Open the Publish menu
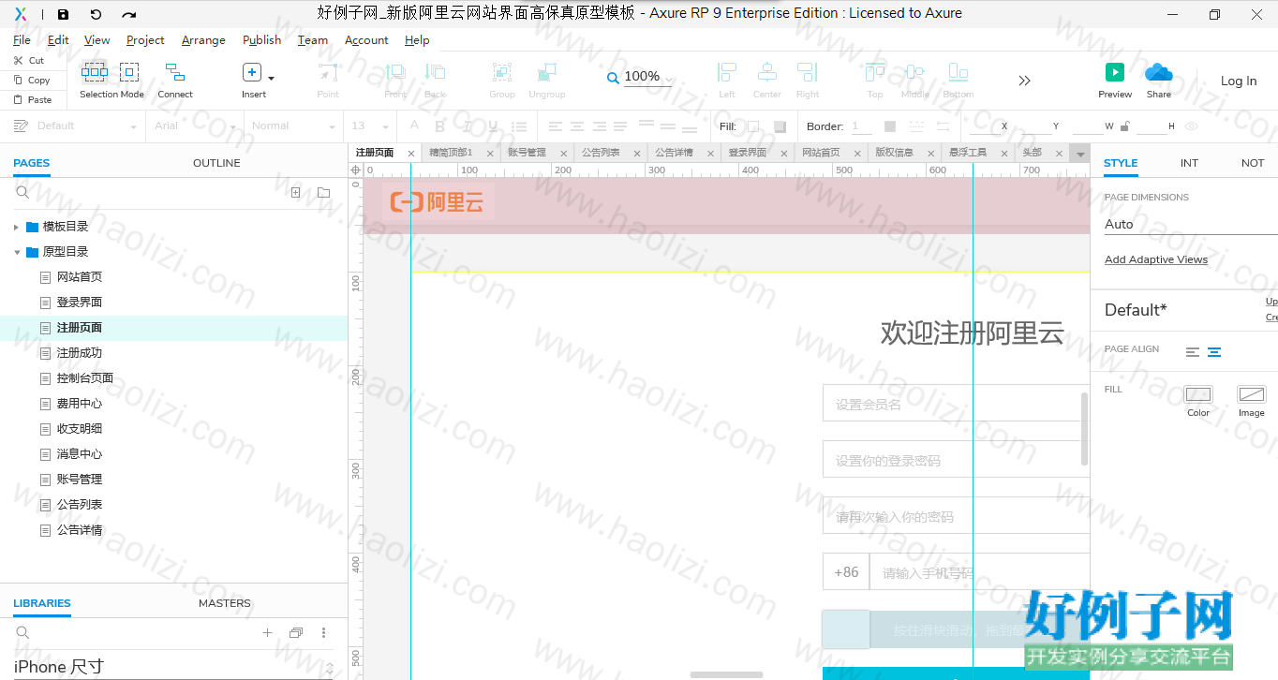This screenshot has height=680, width=1278. click(261, 40)
